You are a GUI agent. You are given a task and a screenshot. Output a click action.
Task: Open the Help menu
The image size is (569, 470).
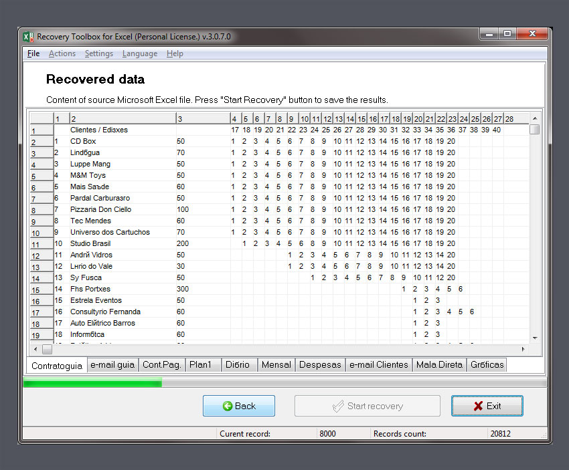pos(175,53)
